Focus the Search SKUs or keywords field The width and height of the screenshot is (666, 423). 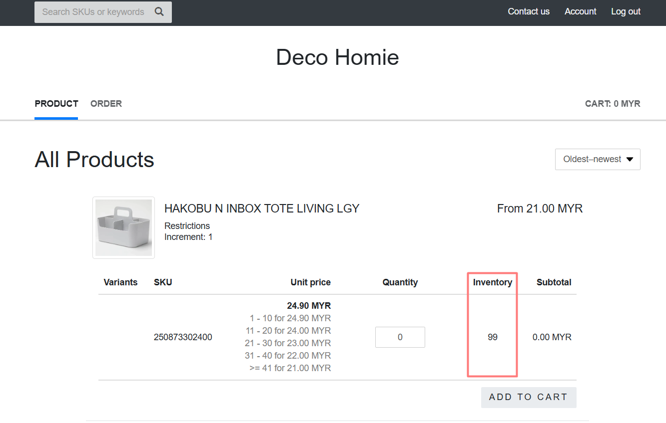(93, 12)
